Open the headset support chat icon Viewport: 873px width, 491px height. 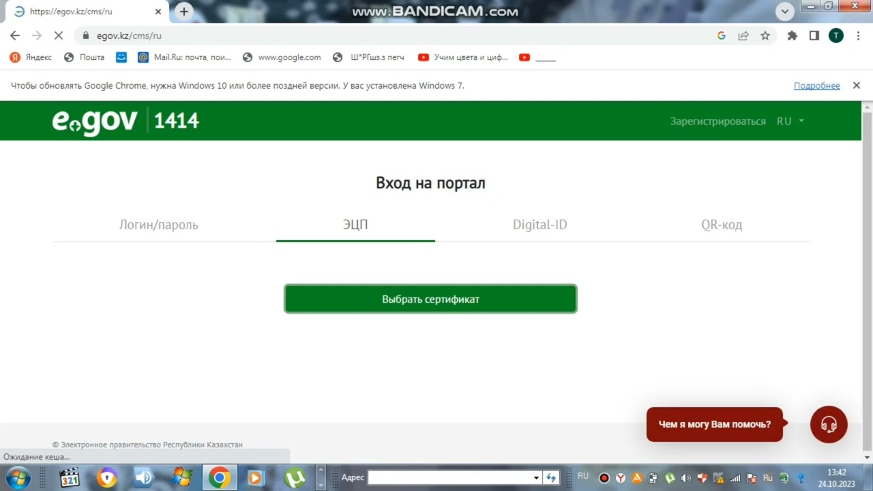(829, 424)
